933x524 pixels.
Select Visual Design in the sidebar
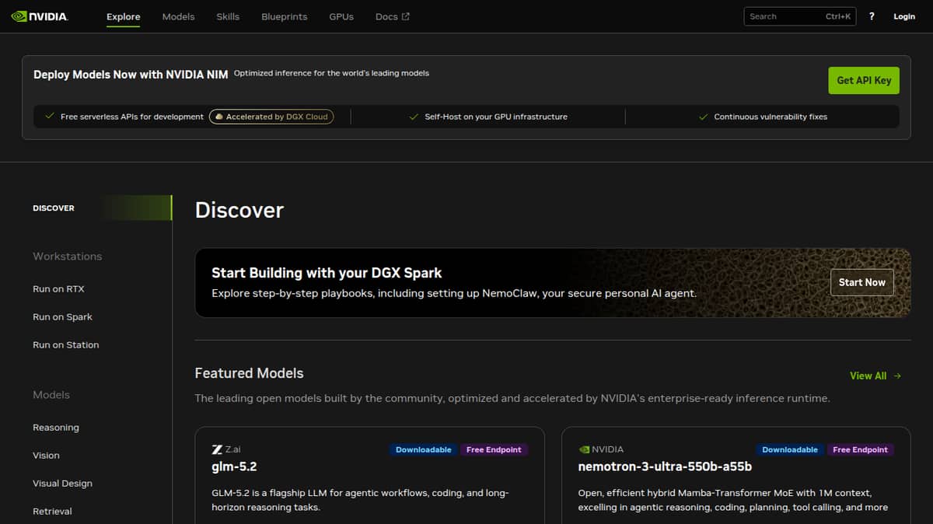(62, 484)
